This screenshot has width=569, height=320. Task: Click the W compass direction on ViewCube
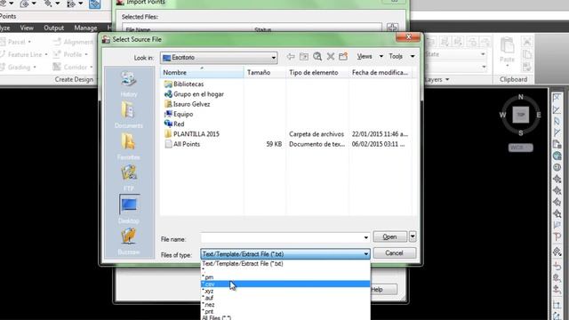[x=502, y=115]
